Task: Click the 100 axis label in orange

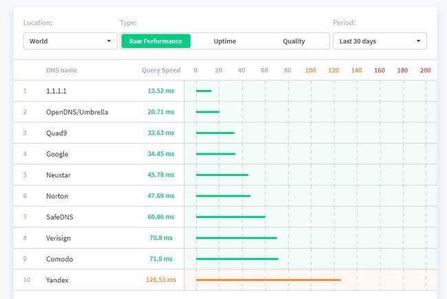Action: [x=310, y=70]
